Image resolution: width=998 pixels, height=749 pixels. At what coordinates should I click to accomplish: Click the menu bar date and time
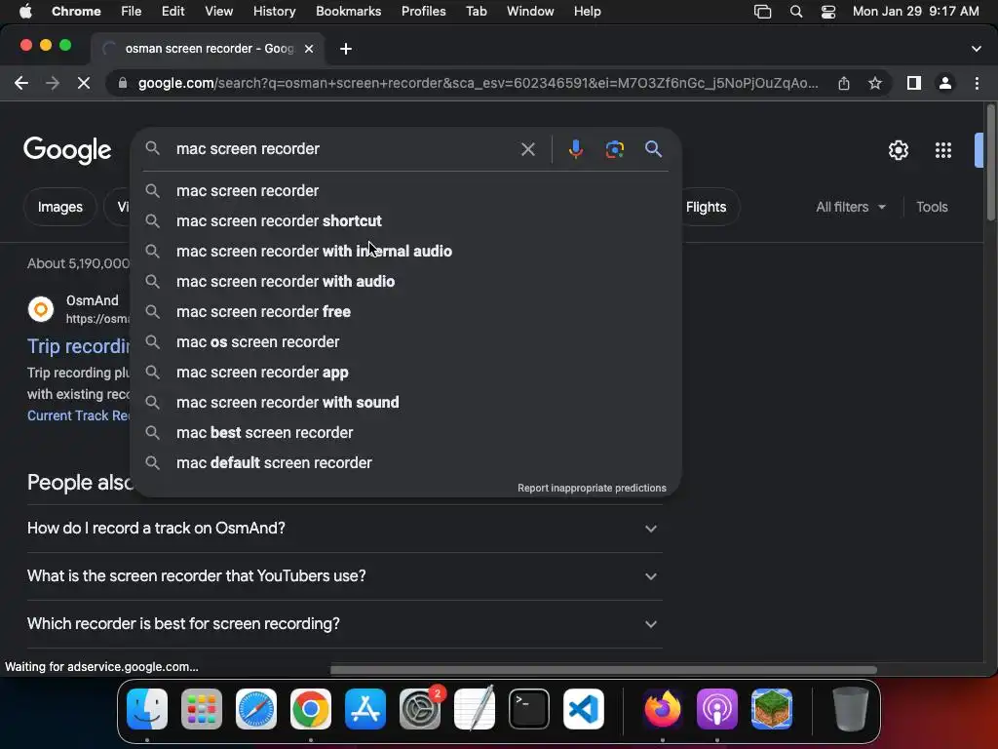pyautogui.click(x=915, y=12)
